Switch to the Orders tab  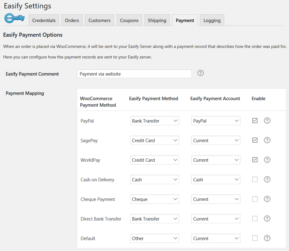[x=72, y=20]
